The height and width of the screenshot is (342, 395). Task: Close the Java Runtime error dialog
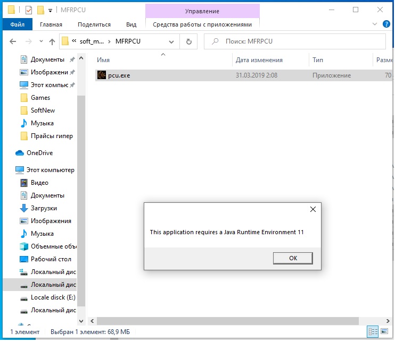pos(313,209)
